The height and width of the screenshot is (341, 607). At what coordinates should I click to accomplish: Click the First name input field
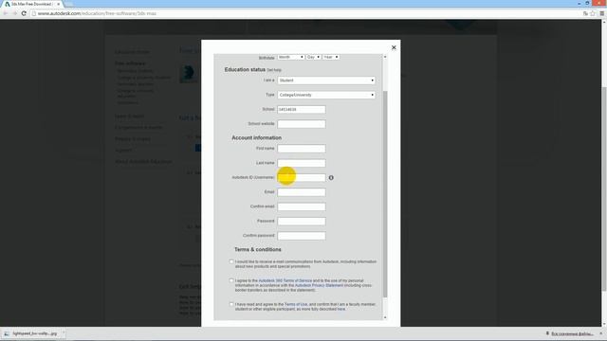pyautogui.click(x=302, y=149)
